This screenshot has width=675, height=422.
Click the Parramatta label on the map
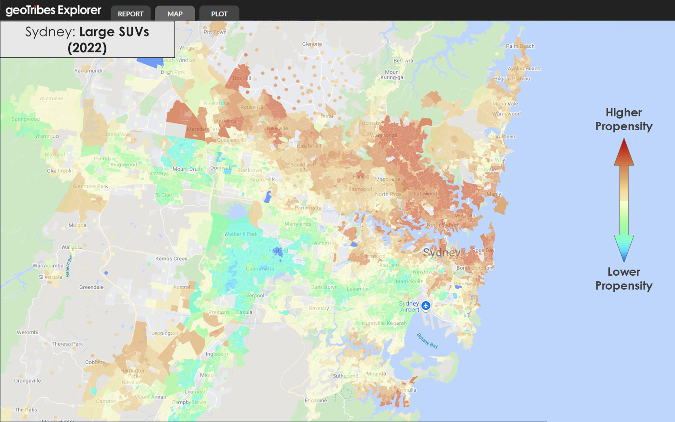pyautogui.click(x=308, y=208)
